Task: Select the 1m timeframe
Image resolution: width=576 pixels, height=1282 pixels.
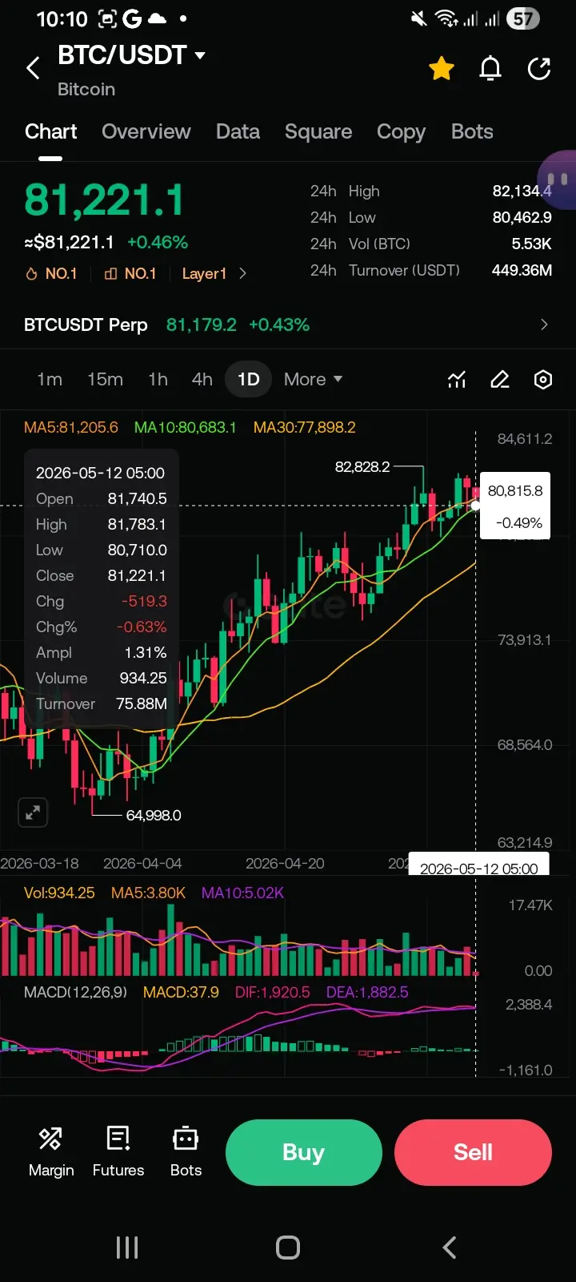Action: [50, 379]
